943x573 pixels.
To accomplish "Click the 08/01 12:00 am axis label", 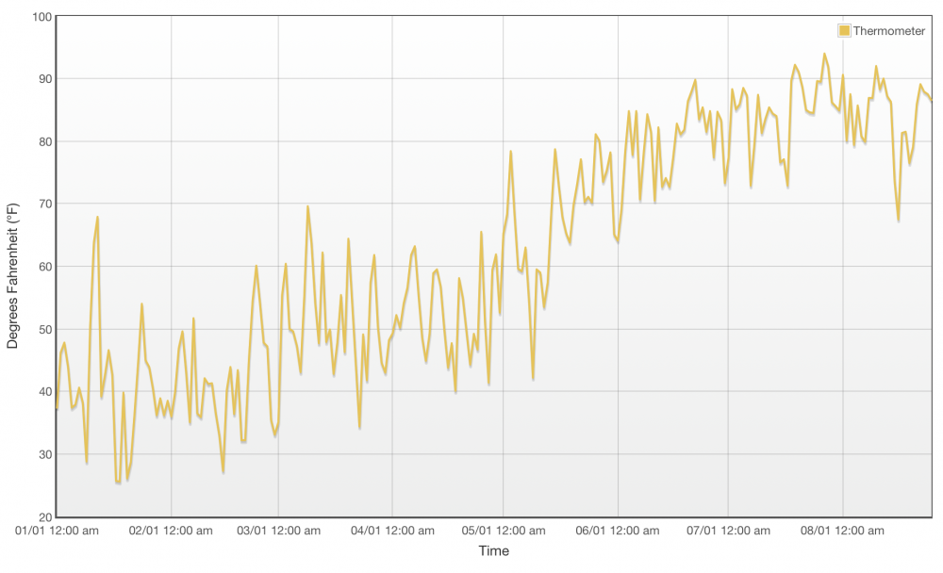I will (x=842, y=531).
